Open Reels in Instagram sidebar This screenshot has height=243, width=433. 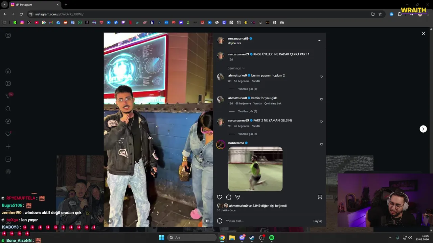tap(8, 83)
